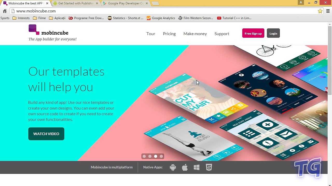Select the Mobincube browser tab
Screen dimensions: 332x186
click(x=26, y=3)
